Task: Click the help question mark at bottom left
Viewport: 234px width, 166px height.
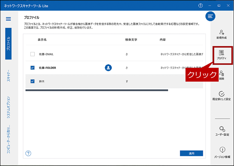Action: 28,153
